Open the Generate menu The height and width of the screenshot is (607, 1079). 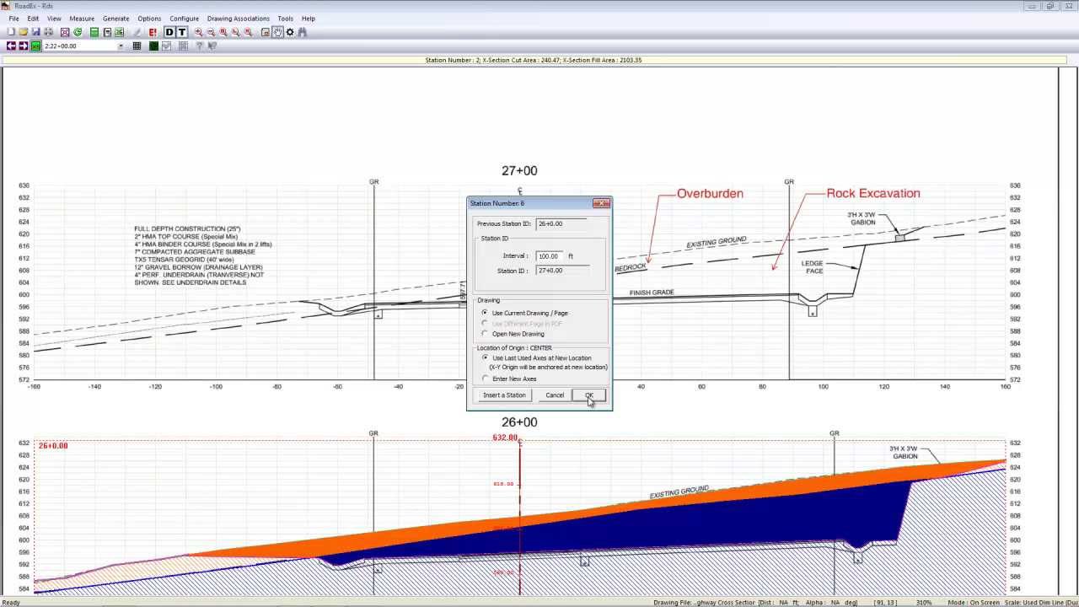coord(116,19)
